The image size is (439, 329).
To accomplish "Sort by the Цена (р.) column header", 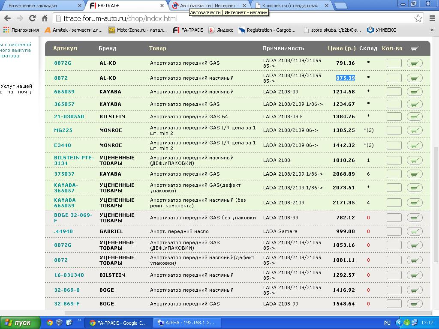I will pos(342,48).
